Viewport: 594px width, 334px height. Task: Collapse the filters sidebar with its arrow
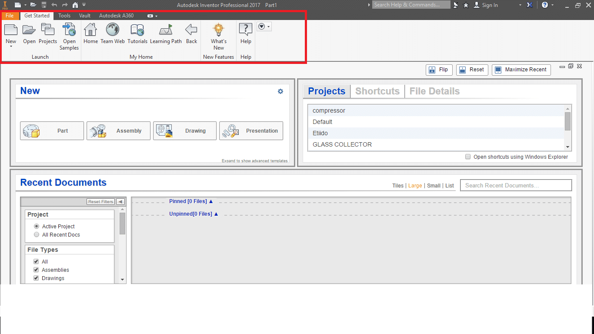pos(120,201)
